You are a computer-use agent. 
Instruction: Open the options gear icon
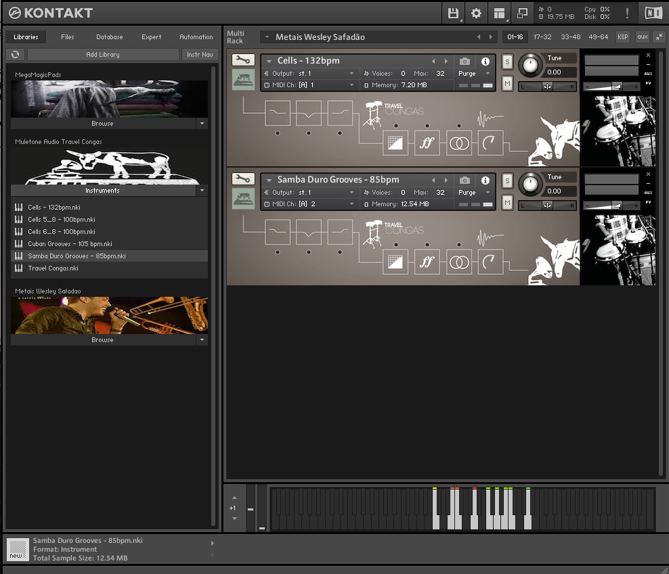pyautogui.click(x=476, y=14)
